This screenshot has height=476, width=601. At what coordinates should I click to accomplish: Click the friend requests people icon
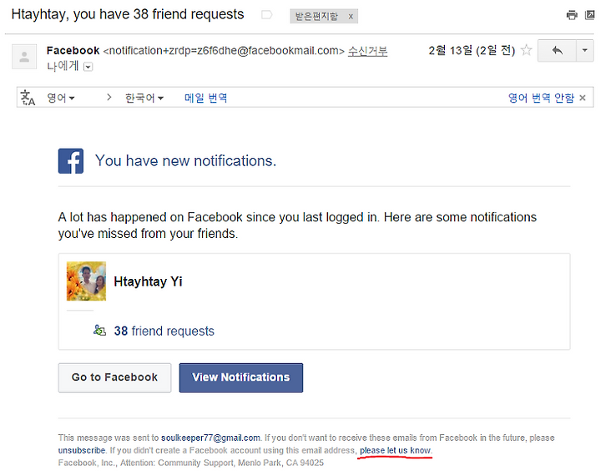[x=99, y=330]
